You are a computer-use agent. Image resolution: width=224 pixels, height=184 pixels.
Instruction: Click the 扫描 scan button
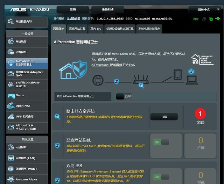[164, 117]
